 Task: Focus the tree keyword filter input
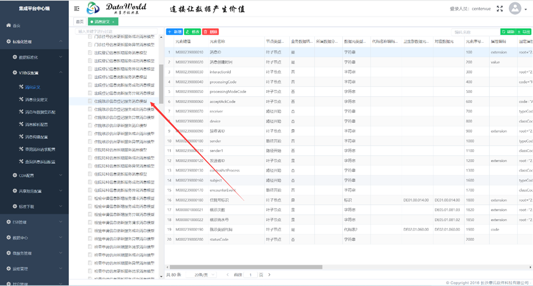pos(116,31)
